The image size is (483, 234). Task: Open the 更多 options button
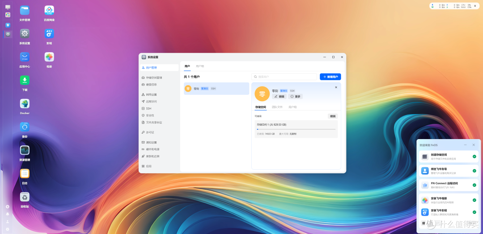click(296, 96)
